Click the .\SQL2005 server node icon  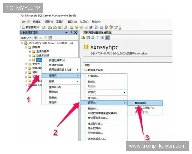pos(26,43)
